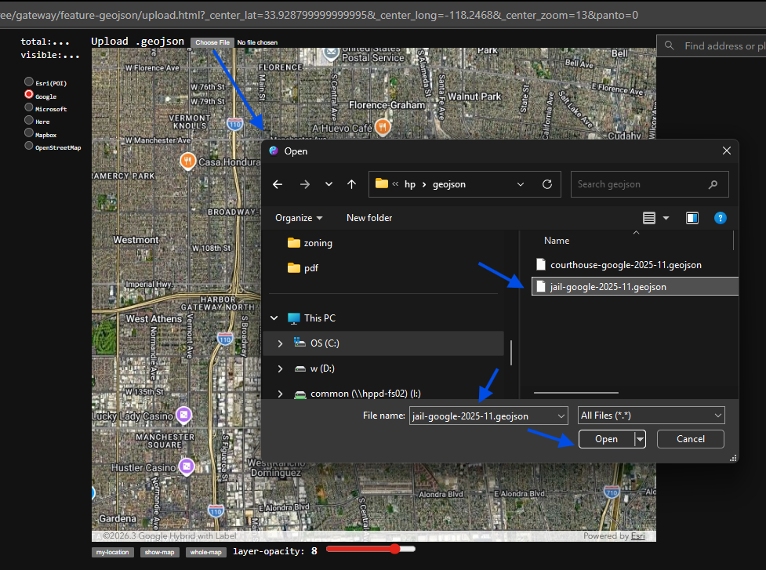The height and width of the screenshot is (570, 766).
Task: Choose the Mapbox basemap radio button
Action: pos(29,133)
